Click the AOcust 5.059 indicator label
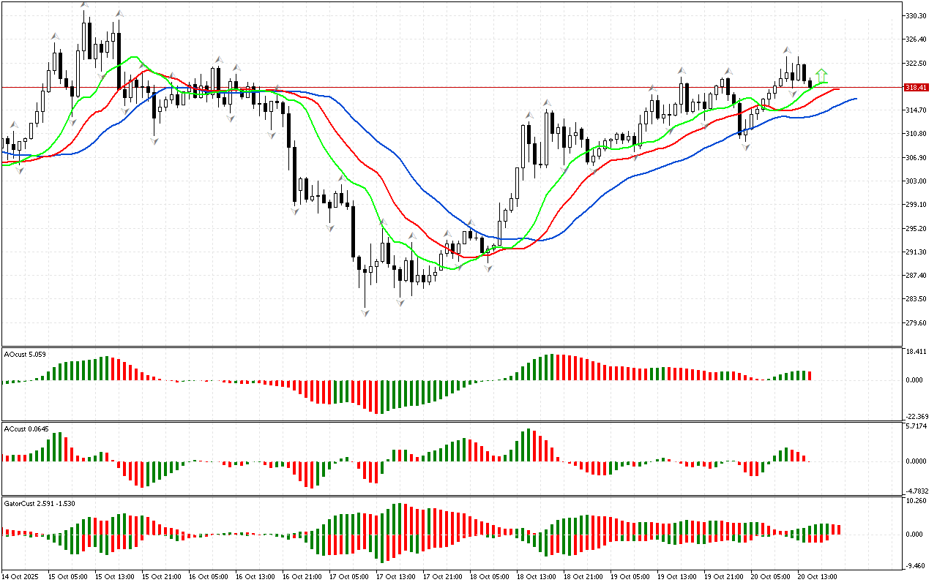Image resolution: width=937 pixels, height=585 pixels. 26,355
